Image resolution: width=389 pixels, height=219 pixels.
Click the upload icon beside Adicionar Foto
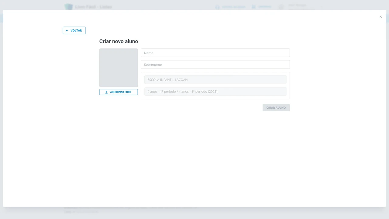pos(106,92)
